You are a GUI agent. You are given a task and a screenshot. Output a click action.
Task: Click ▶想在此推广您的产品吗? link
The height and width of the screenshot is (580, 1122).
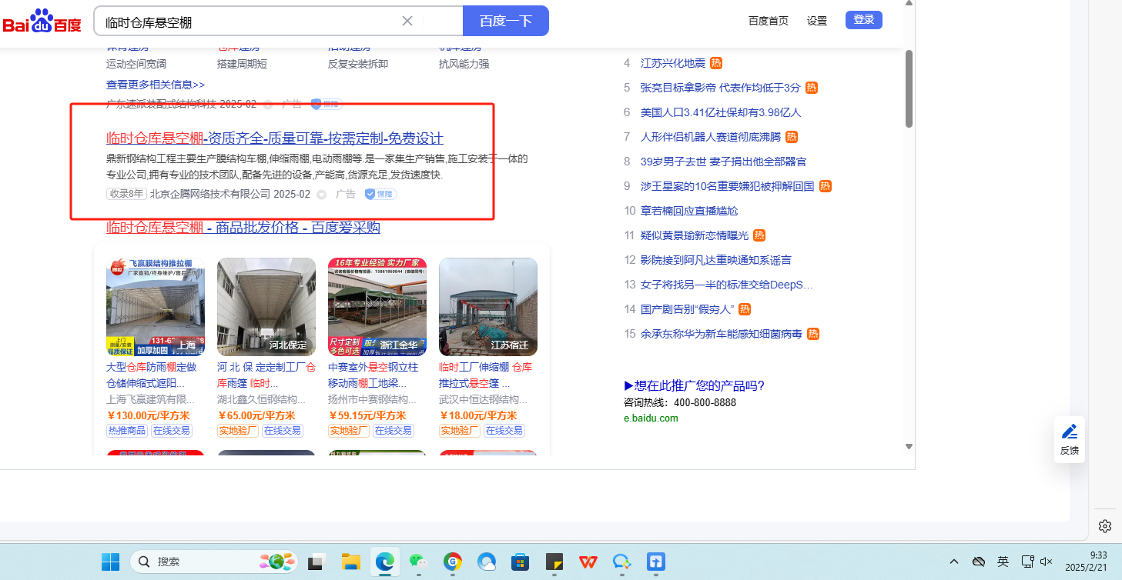coord(694,385)
